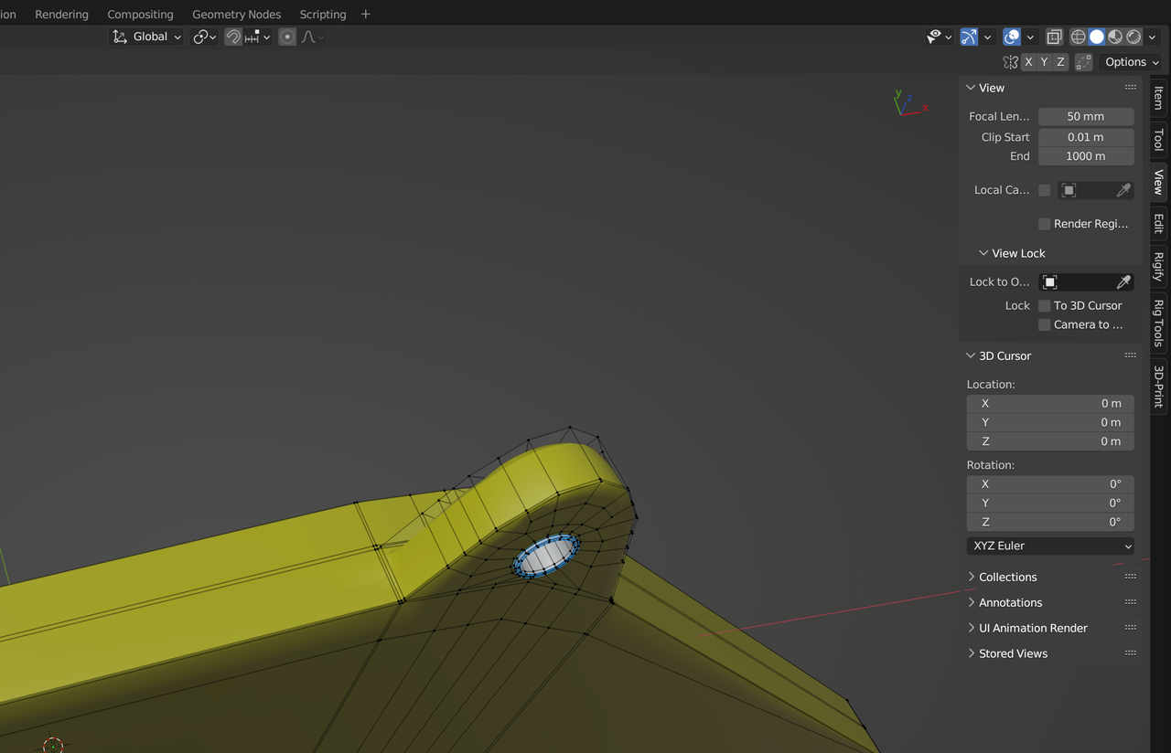The width and height of the screenshot is (1171, 753).
Task: Activate proportional editing
Action: 285,37
